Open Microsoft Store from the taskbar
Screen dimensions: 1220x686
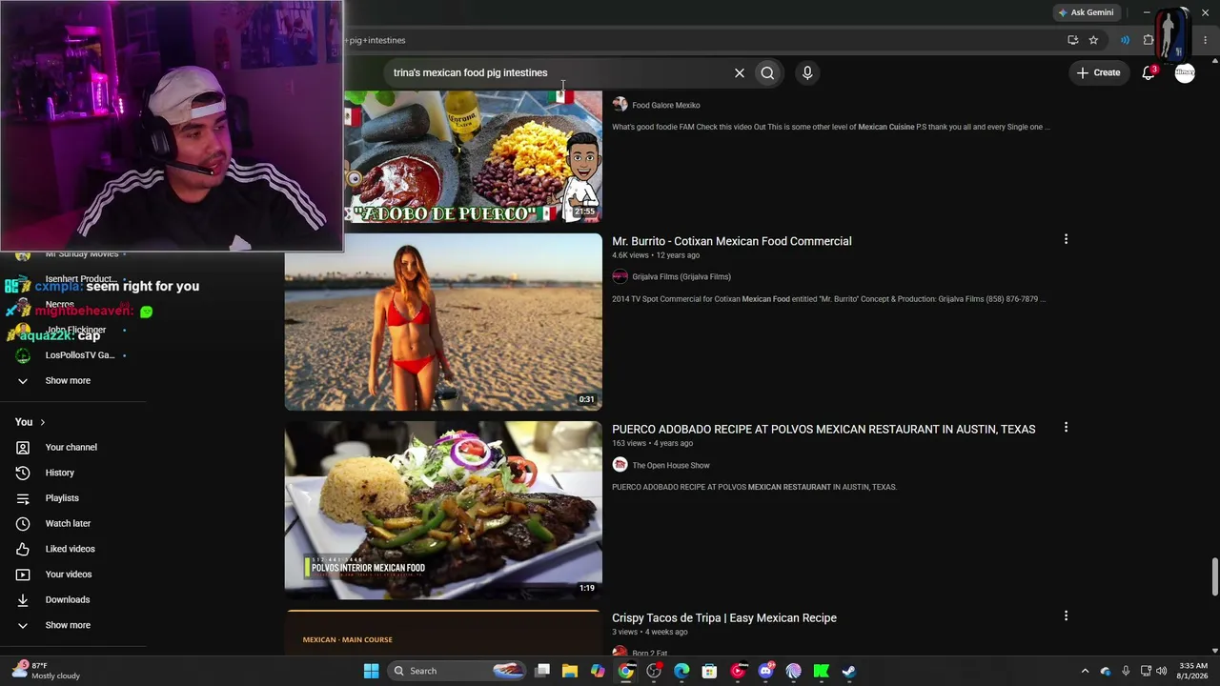coord(709,671)
